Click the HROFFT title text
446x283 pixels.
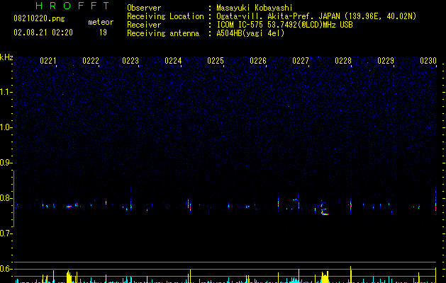coord(72,6)
